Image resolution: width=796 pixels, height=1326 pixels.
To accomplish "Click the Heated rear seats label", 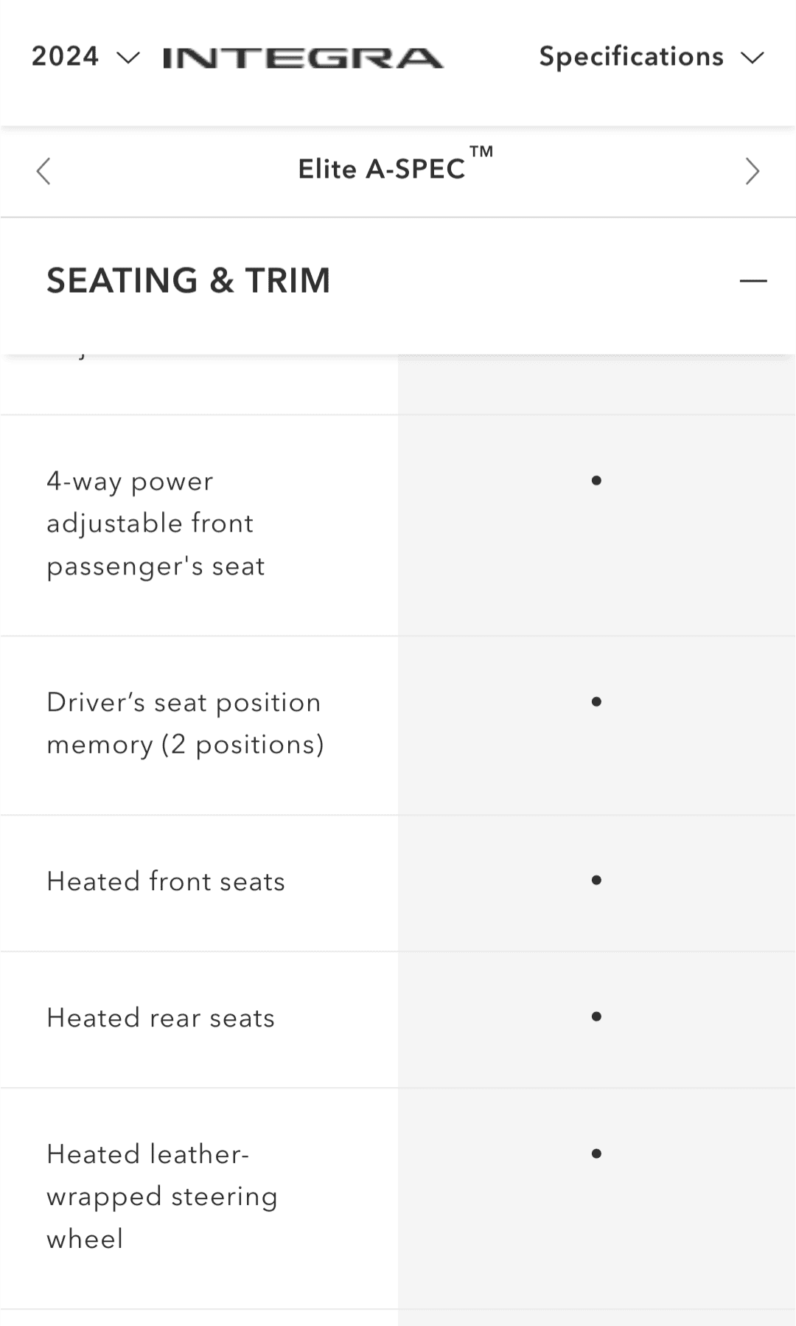I will click(x=161, y=1018).
